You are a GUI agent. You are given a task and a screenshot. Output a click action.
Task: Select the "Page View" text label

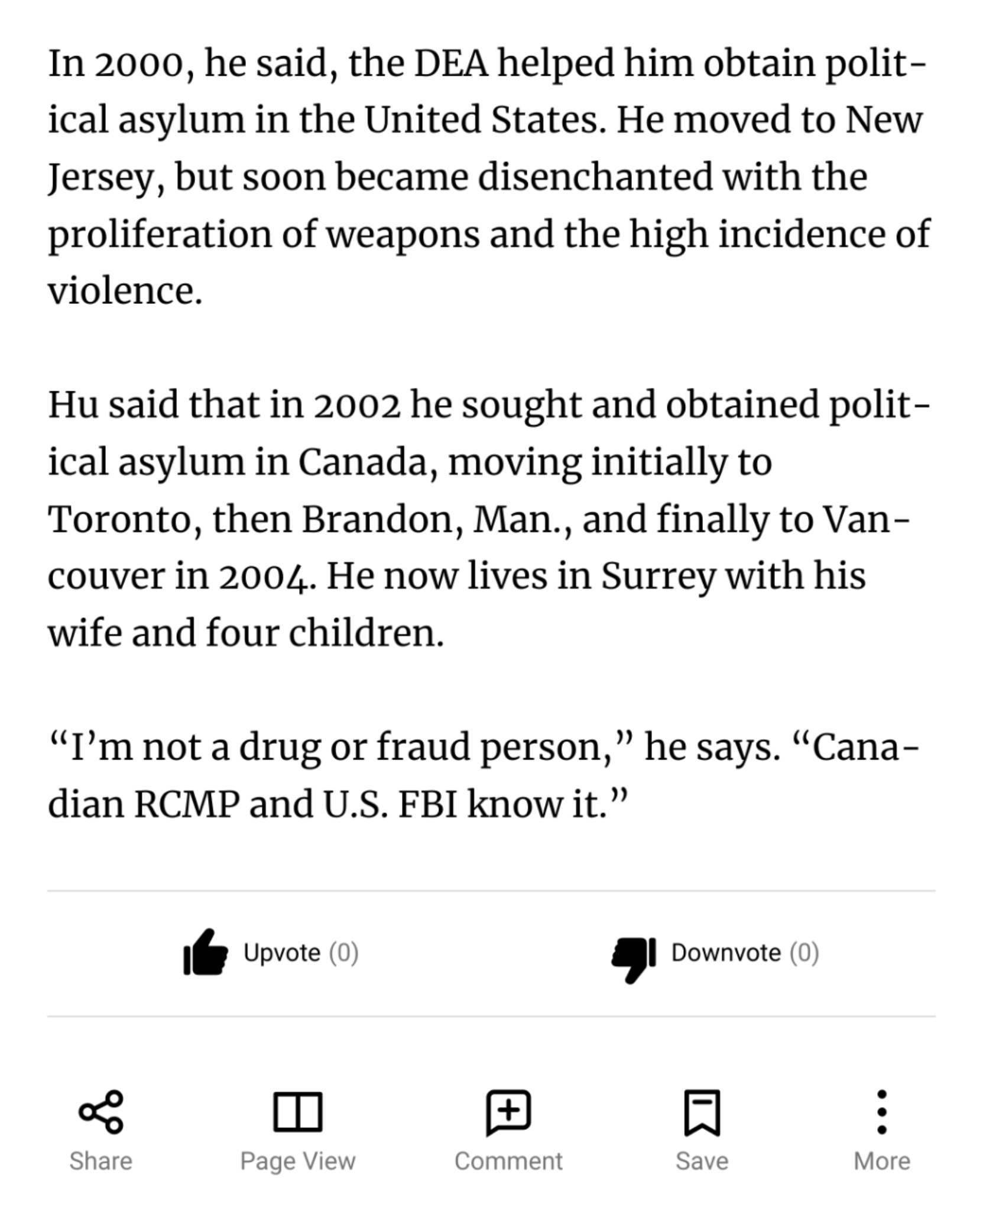tap(297, 1161)
